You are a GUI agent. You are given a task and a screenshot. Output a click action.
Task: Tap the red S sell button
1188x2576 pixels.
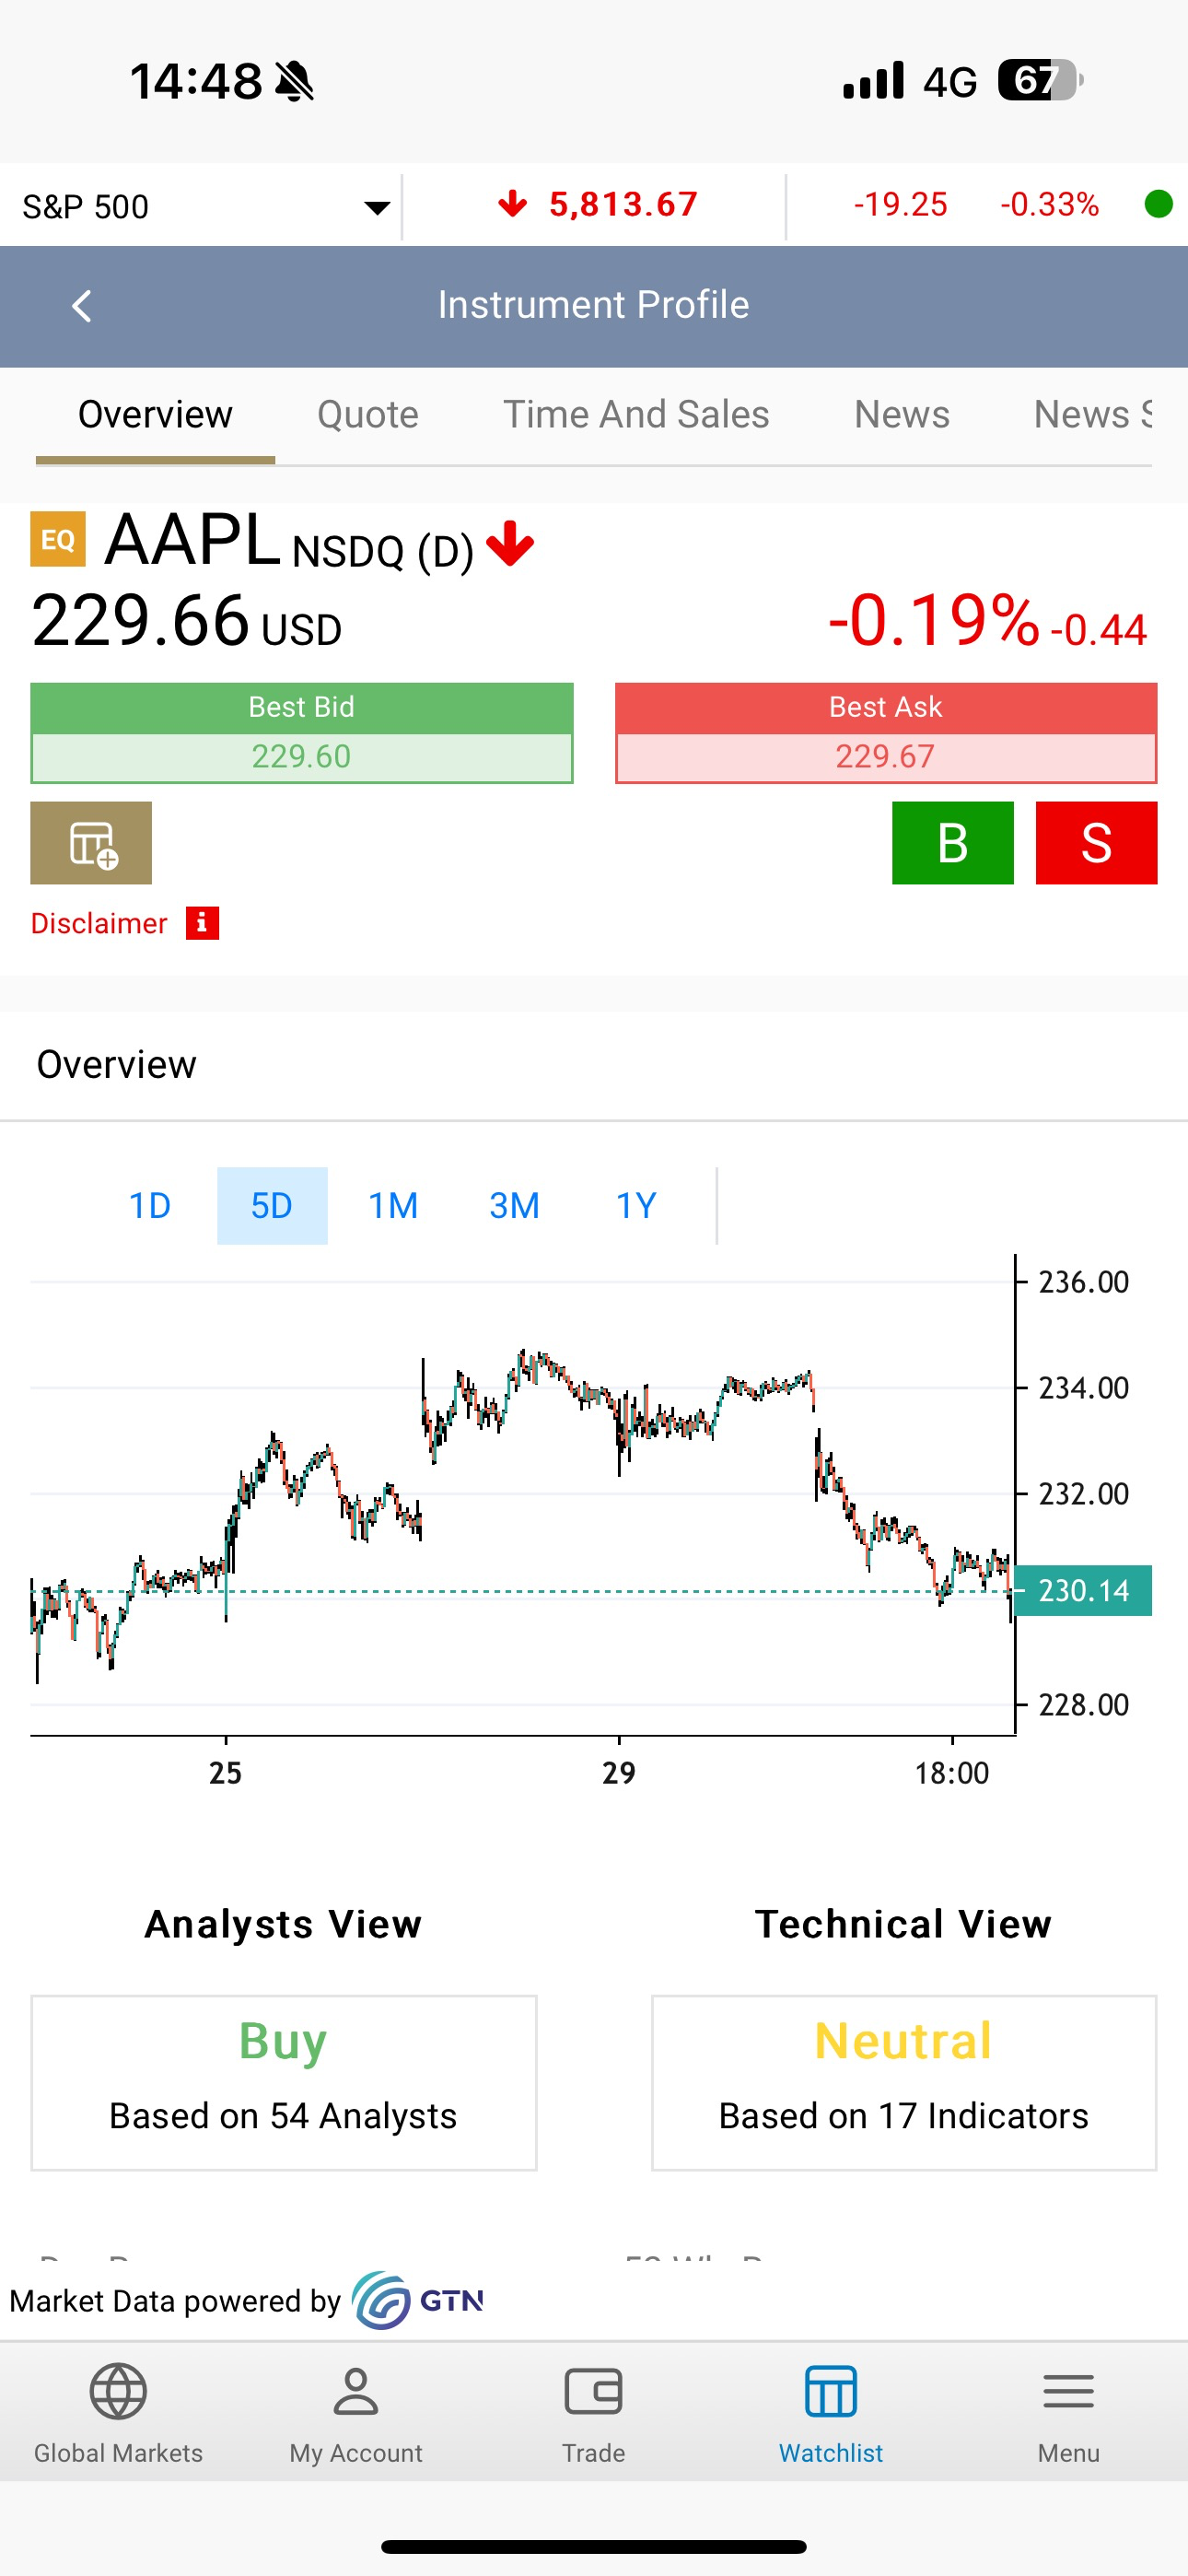1096,843
